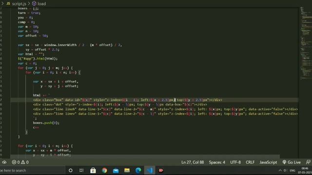Image resolution: width=312 pixels, height=175 pixels.
Task: Click the 'line linev' div code line
Action: (165, 114)
